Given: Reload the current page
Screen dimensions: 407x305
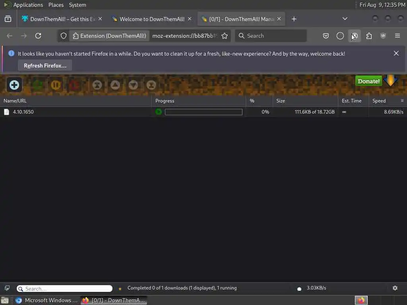Looking at the screenshot, I should 38,36.
